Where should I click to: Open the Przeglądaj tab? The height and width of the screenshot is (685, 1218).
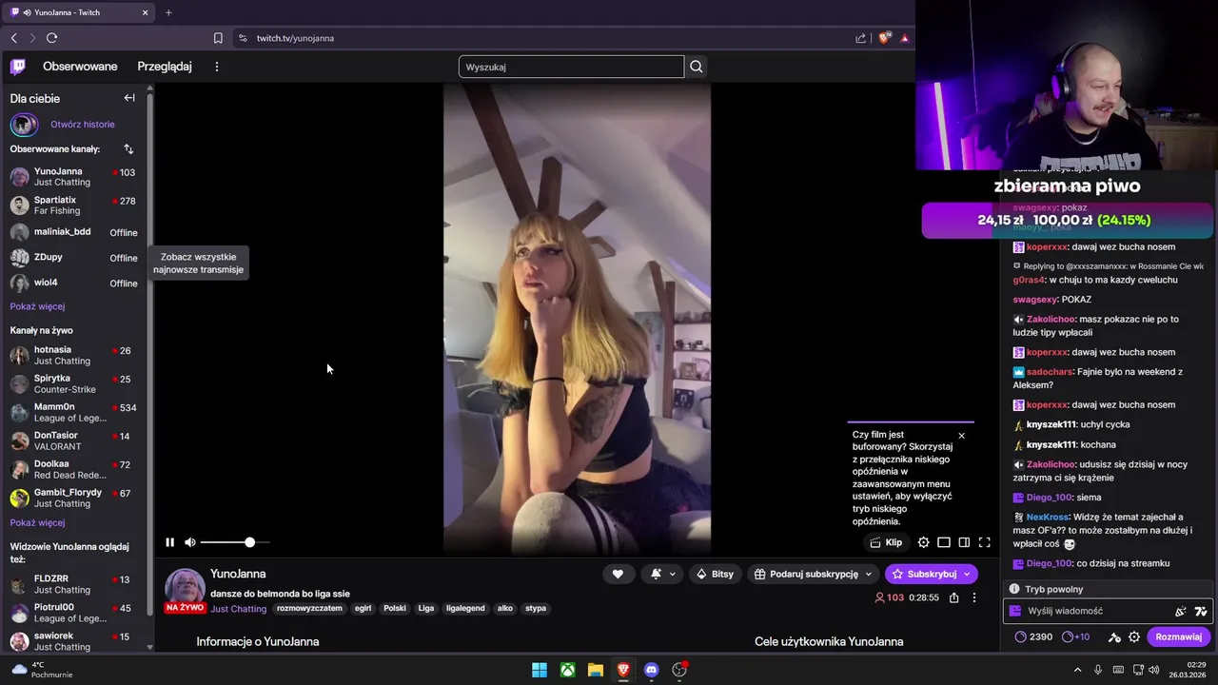[x=165, y=67]
